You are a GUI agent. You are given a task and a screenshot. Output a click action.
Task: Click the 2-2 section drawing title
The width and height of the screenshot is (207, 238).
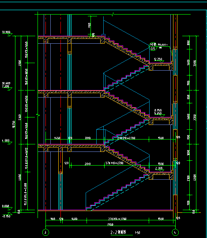click(x=118, y=232)
